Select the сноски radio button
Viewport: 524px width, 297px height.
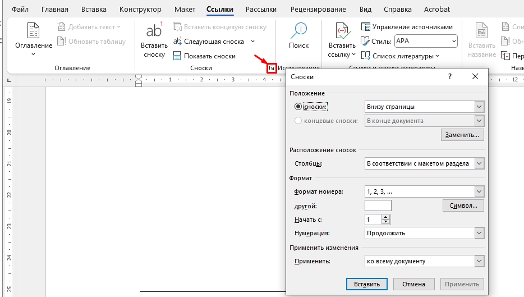pos(298,107)
